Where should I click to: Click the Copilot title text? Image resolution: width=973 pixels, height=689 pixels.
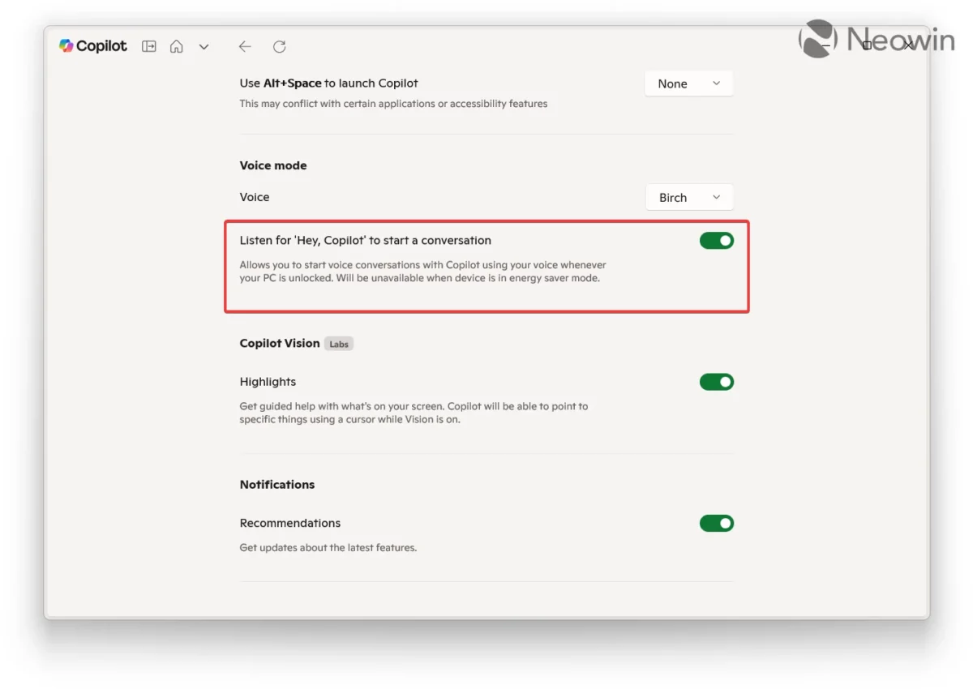(101, 46)
